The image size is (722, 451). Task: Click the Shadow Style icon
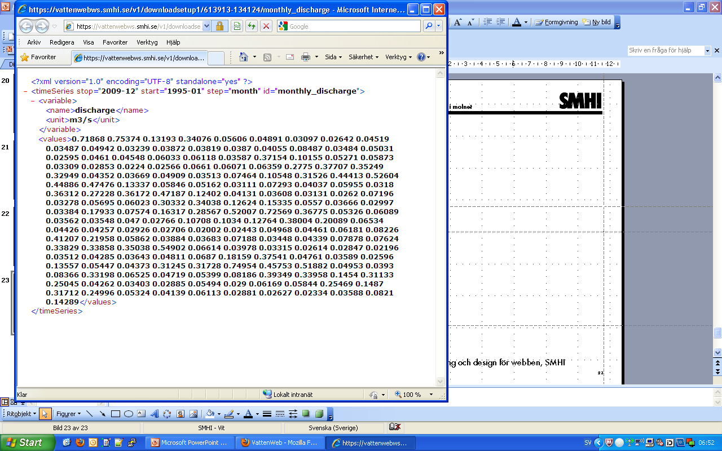point(306,414)
